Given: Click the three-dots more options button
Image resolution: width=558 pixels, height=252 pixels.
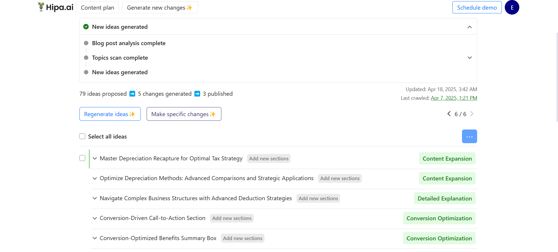Looking at the screenshot, I should pyautogui.click(x=469, y=136).
